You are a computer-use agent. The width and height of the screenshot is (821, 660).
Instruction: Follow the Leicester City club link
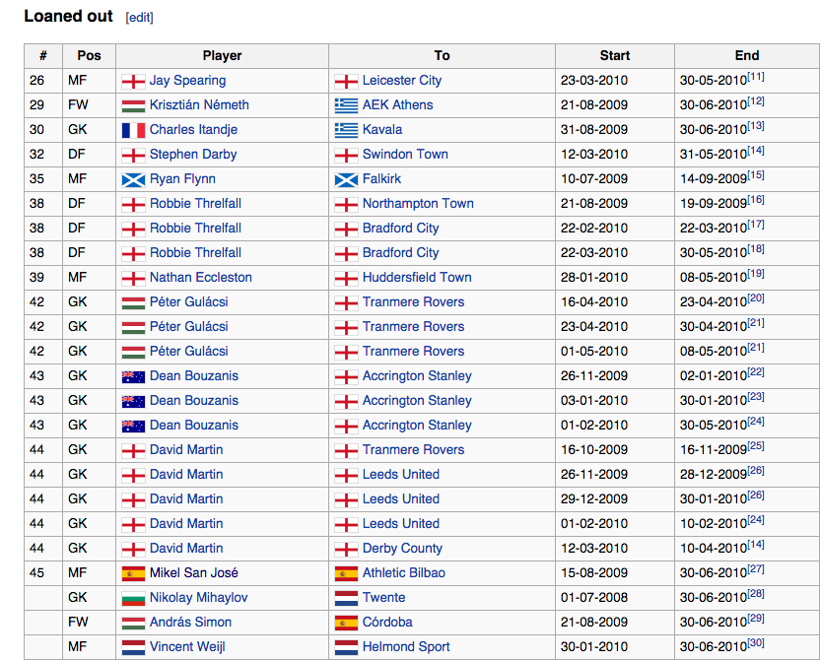(401, 81)
